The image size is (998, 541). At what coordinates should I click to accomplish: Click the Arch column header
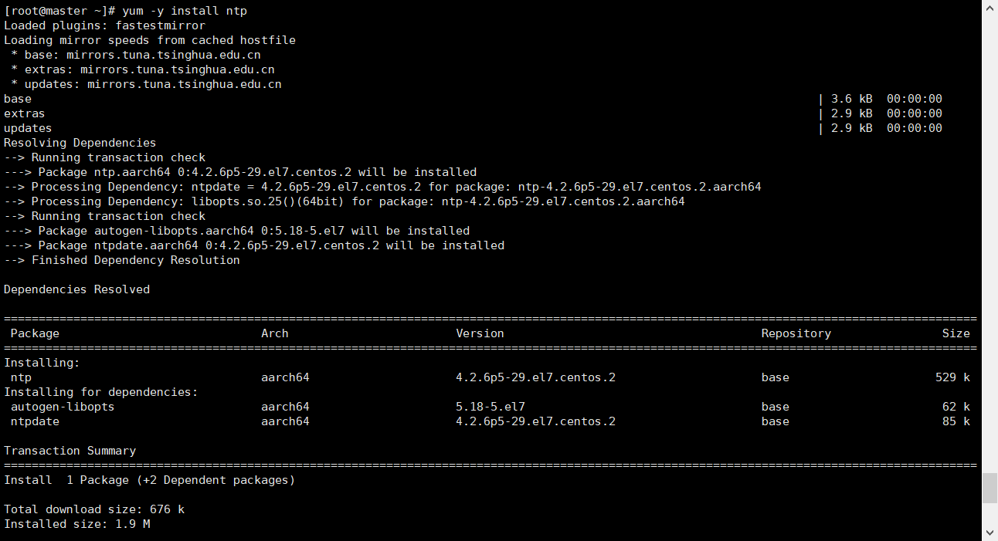point(275,333)
